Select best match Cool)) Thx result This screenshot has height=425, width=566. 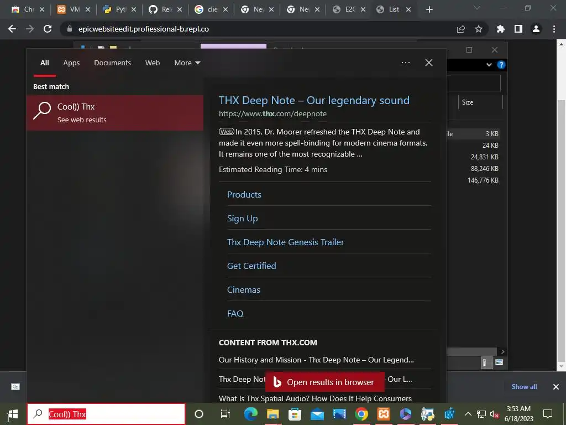(x=115, y=113)
